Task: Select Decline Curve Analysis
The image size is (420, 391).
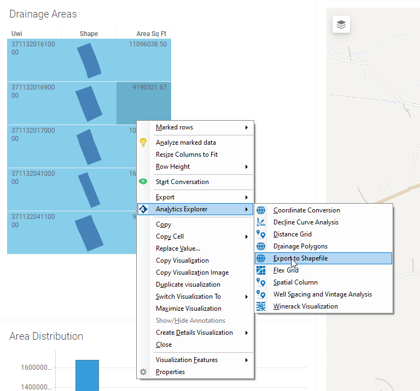Action: (323, 222)
